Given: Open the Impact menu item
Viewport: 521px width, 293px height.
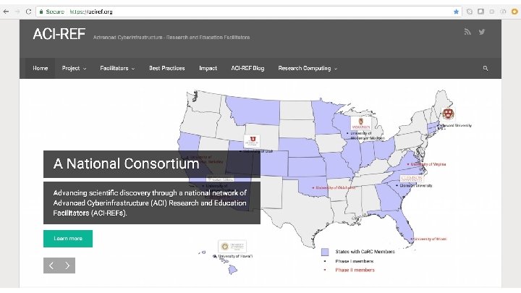Looking at the screenshot, I should [208, 68].
